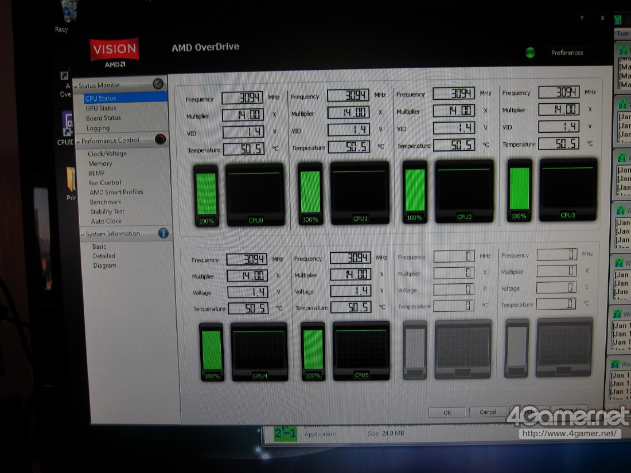Click CPU0 Multiplier field showing 14.00
631x473 pixels.
pos(243,115)
